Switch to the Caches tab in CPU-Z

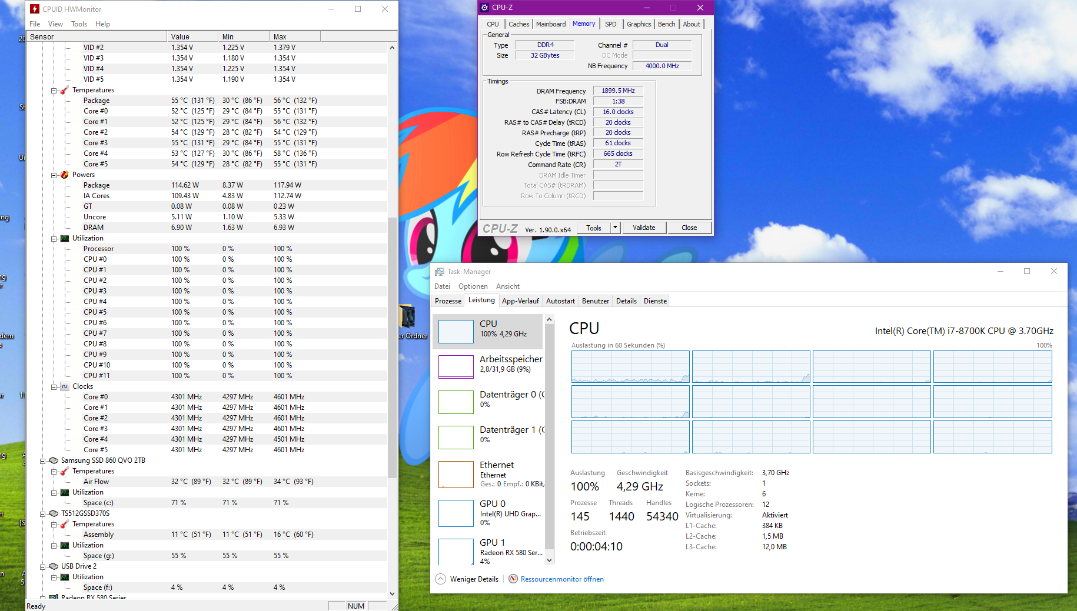[519, 24]
